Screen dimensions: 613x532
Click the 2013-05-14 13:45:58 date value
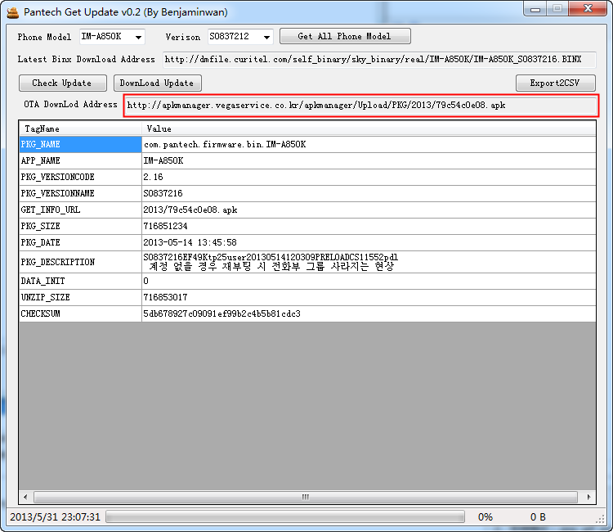click(x=369, y=243)
